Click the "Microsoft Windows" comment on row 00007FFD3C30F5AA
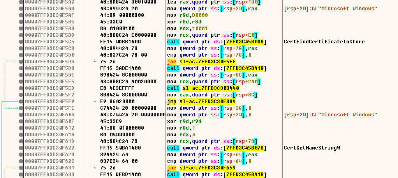Screen dimensions: 398x178 (x=331, y=8)
